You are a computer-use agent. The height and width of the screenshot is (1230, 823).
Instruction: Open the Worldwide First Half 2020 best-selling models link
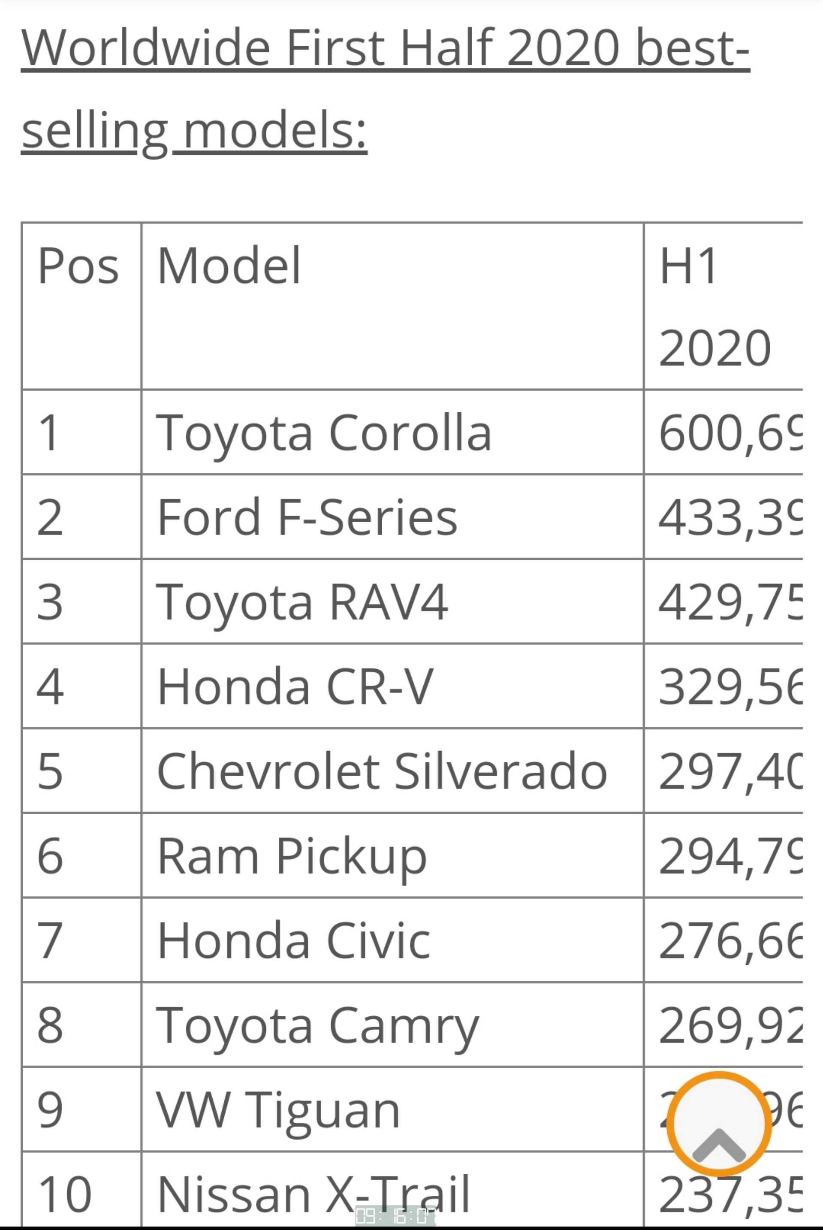[385, 88]
